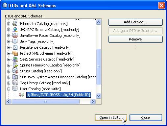The width and height of the screenshot is (167, 126).
Task: Open selected entry with Open in Editor
Action: pos(111,118)
